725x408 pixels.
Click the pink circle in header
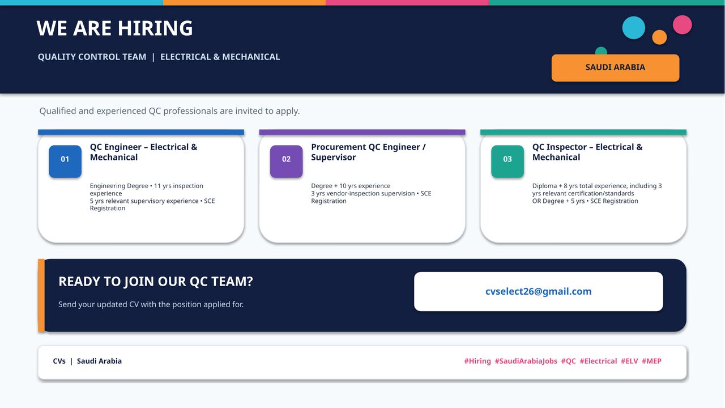(682, 25)
